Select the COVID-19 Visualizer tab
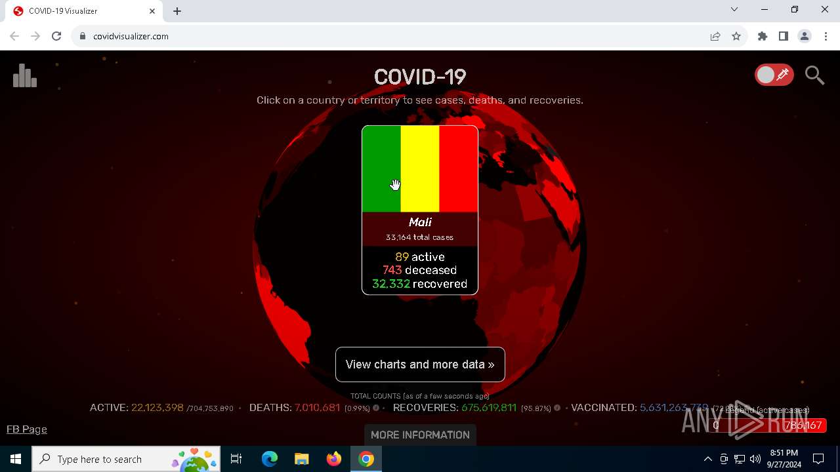This screenshot has height=472, width=840. (x=84, y=11)
